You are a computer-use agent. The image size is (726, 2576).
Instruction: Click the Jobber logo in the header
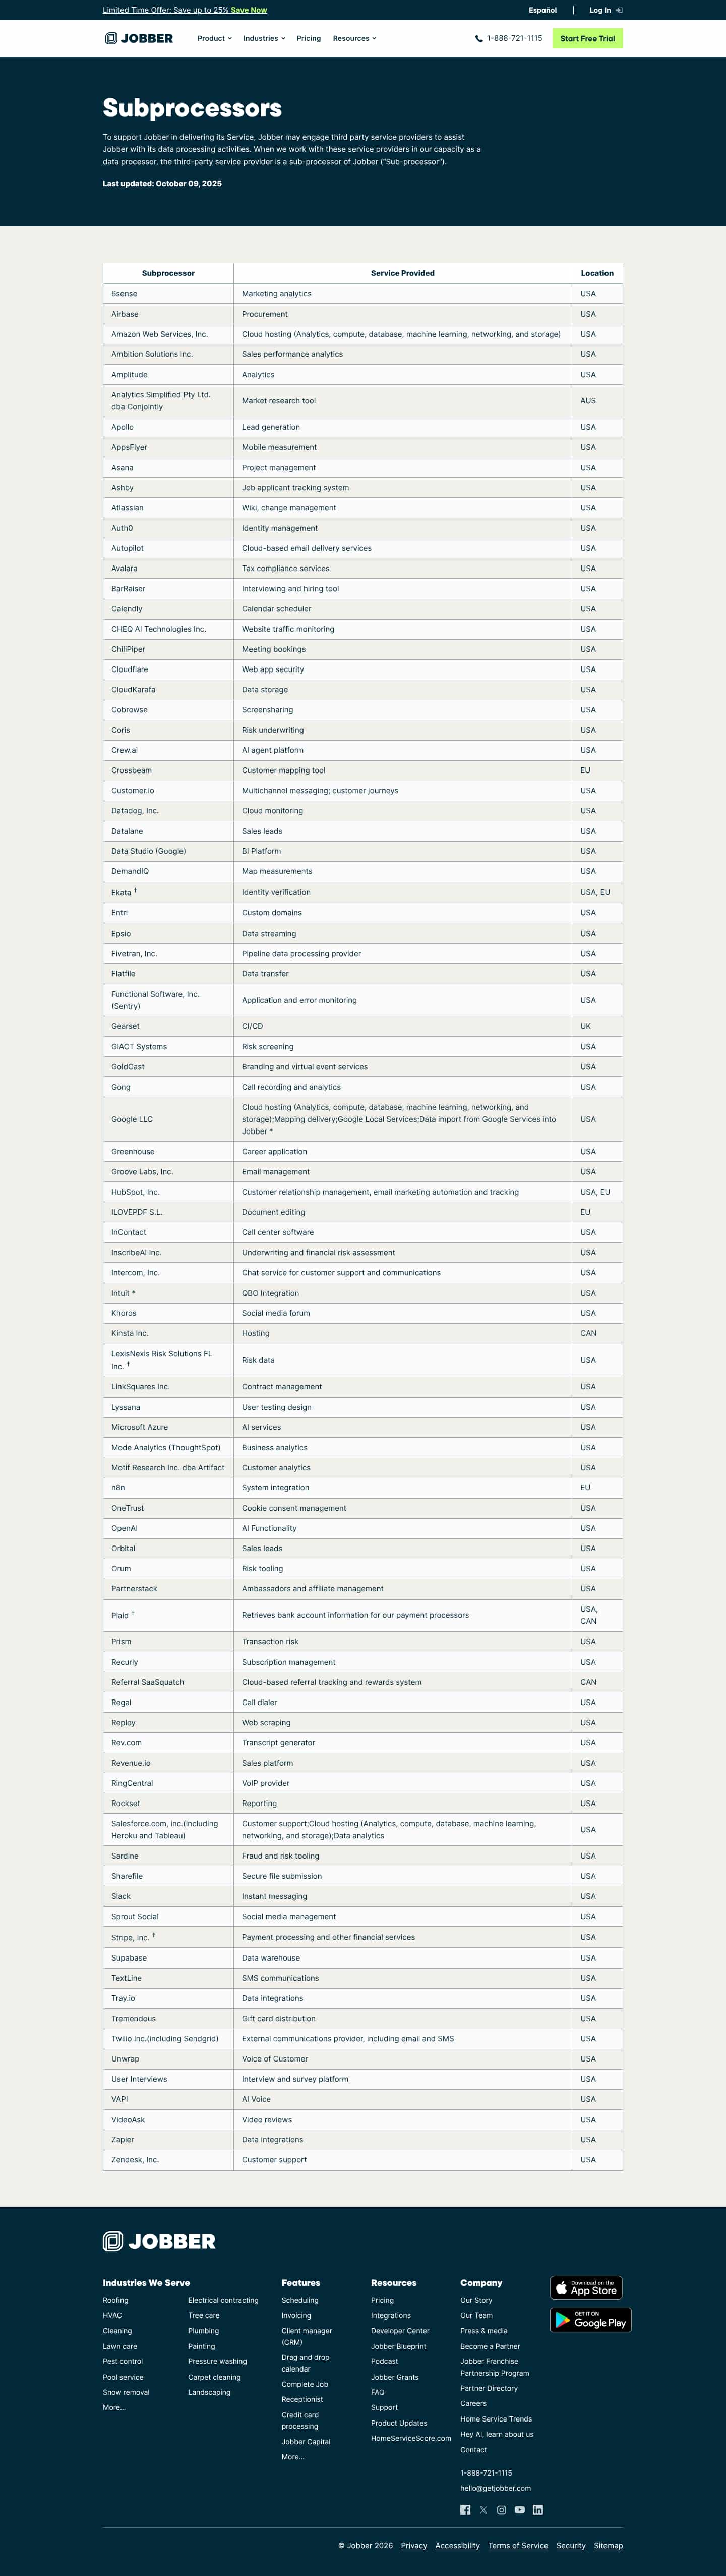point(139,39)
